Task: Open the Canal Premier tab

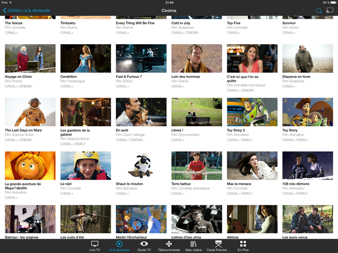Action: [x=218, y=246]
